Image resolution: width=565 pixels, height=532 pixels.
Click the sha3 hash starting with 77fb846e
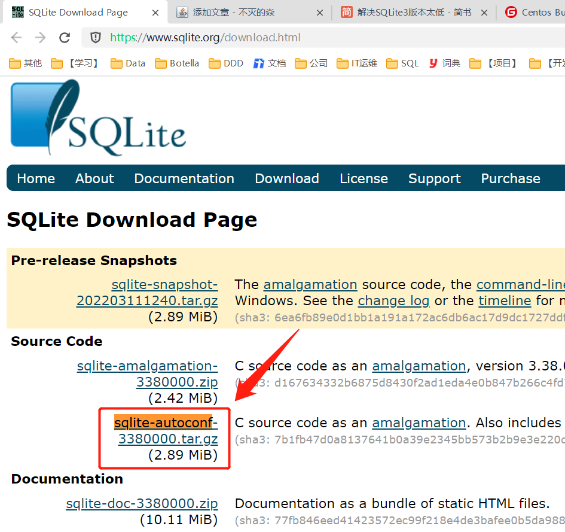coord(400,521)
